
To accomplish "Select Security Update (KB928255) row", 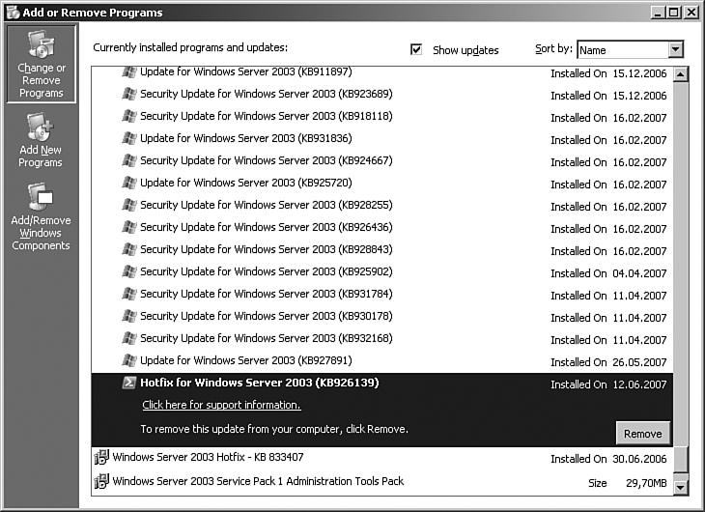I will pyautogui.click(x=382, y=205).
